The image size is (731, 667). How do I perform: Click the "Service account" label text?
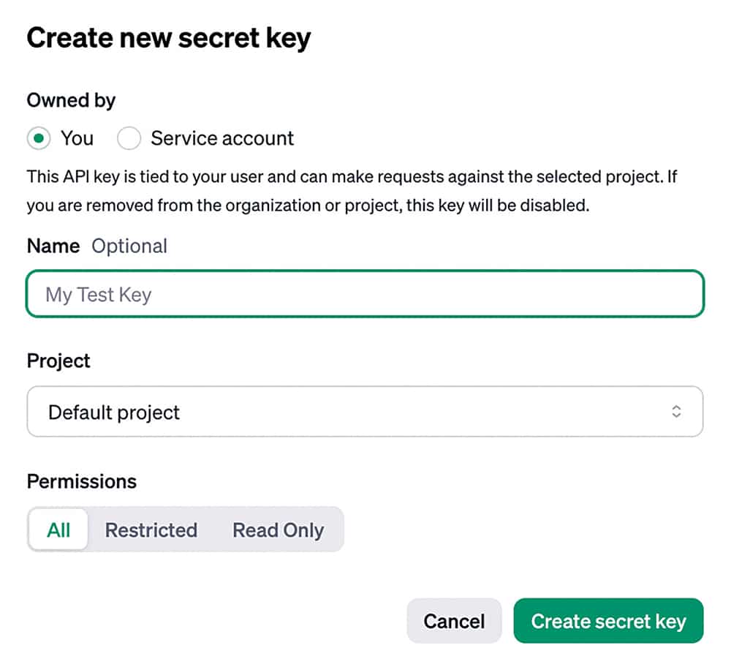(222, 138)
